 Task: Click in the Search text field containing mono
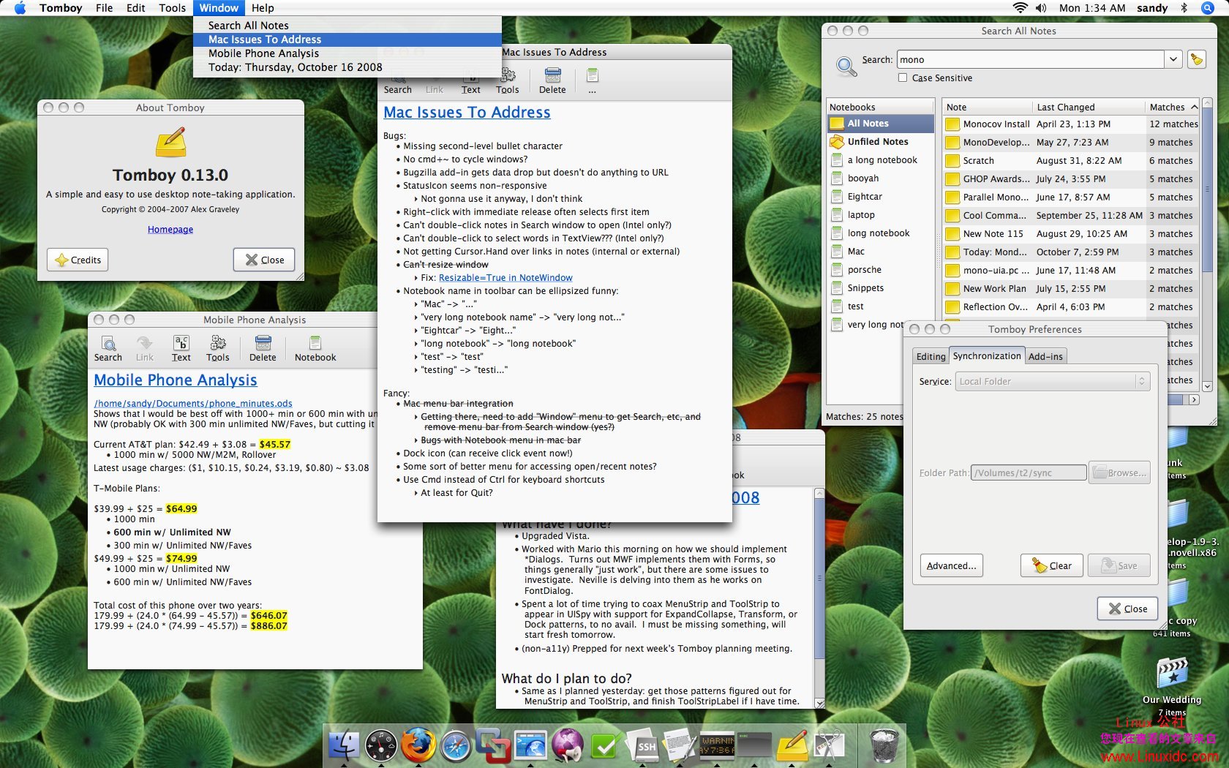coord(1030,59)
